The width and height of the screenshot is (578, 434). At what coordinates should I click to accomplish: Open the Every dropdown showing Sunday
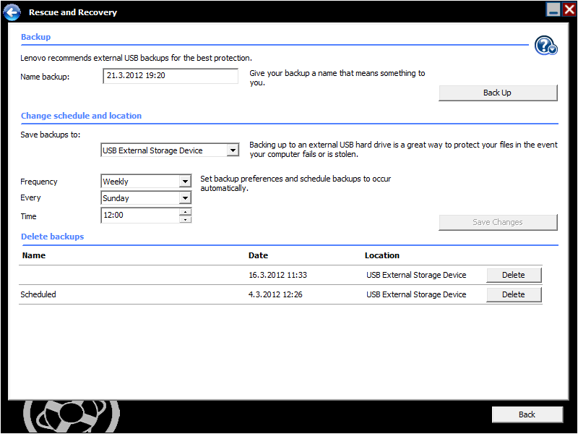click(185, 198)
